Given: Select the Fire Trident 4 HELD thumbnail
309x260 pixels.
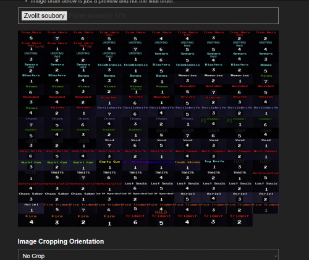Looking at the screenshot, I should click(161, 208).
